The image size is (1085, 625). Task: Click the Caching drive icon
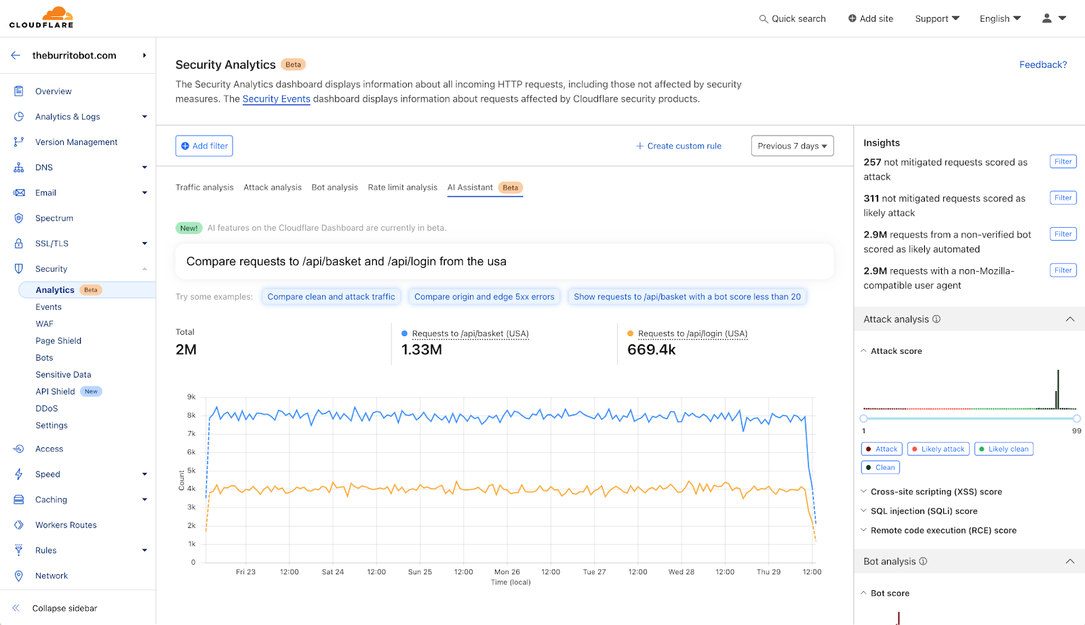pos(19,500)
